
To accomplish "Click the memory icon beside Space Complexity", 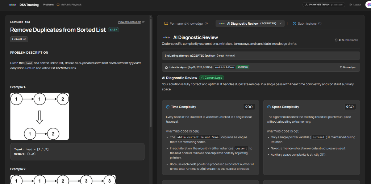I will coord(269,107).
